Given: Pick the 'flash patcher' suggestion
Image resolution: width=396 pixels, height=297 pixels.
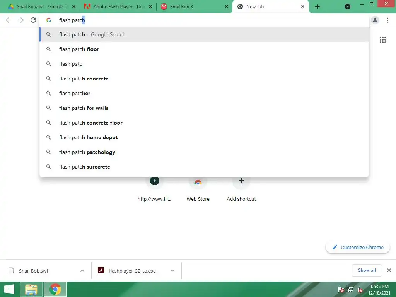Looking at the screenshot, I should click(x=204, y=93).
